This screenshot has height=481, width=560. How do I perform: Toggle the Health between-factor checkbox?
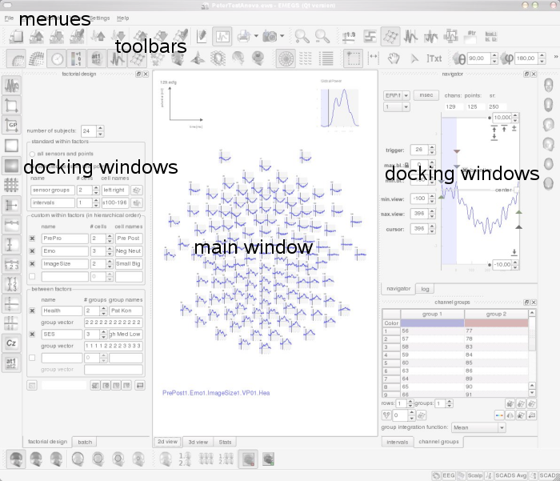tap(32, 311)
